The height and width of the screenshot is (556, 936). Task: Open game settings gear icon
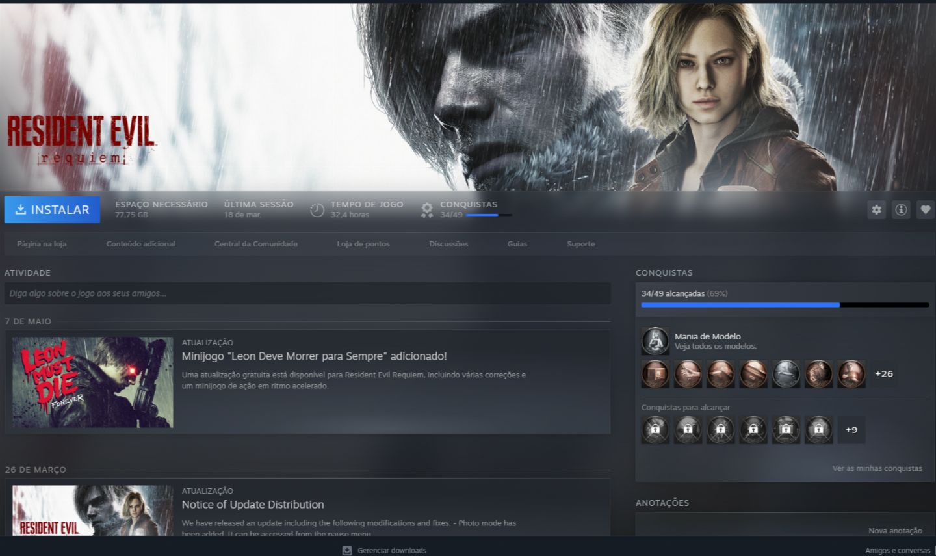pyautogui.click(x=877, y=209)
